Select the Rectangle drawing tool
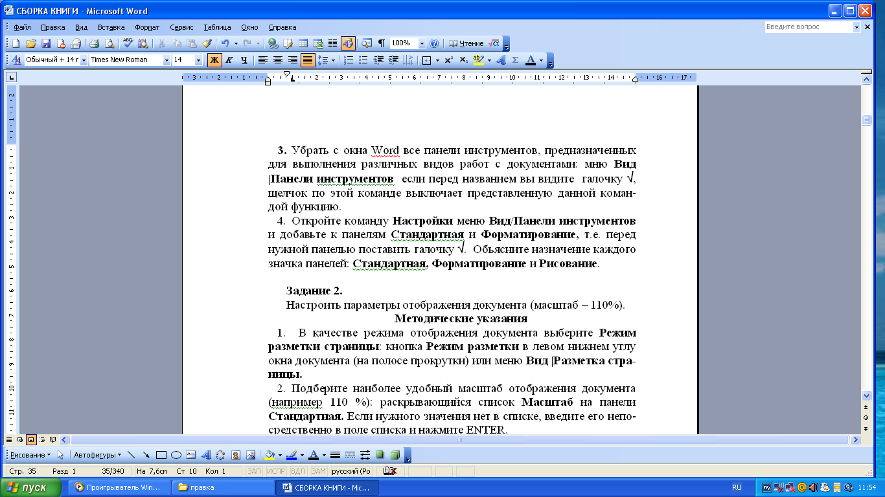 point(161,455)
